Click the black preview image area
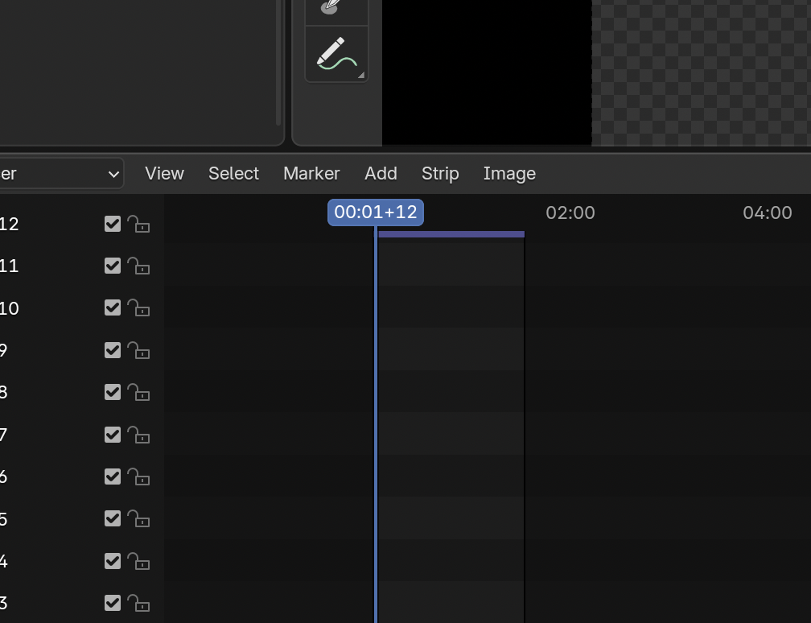Viewport: 811px width, 623px height. [x=487, y=72]
